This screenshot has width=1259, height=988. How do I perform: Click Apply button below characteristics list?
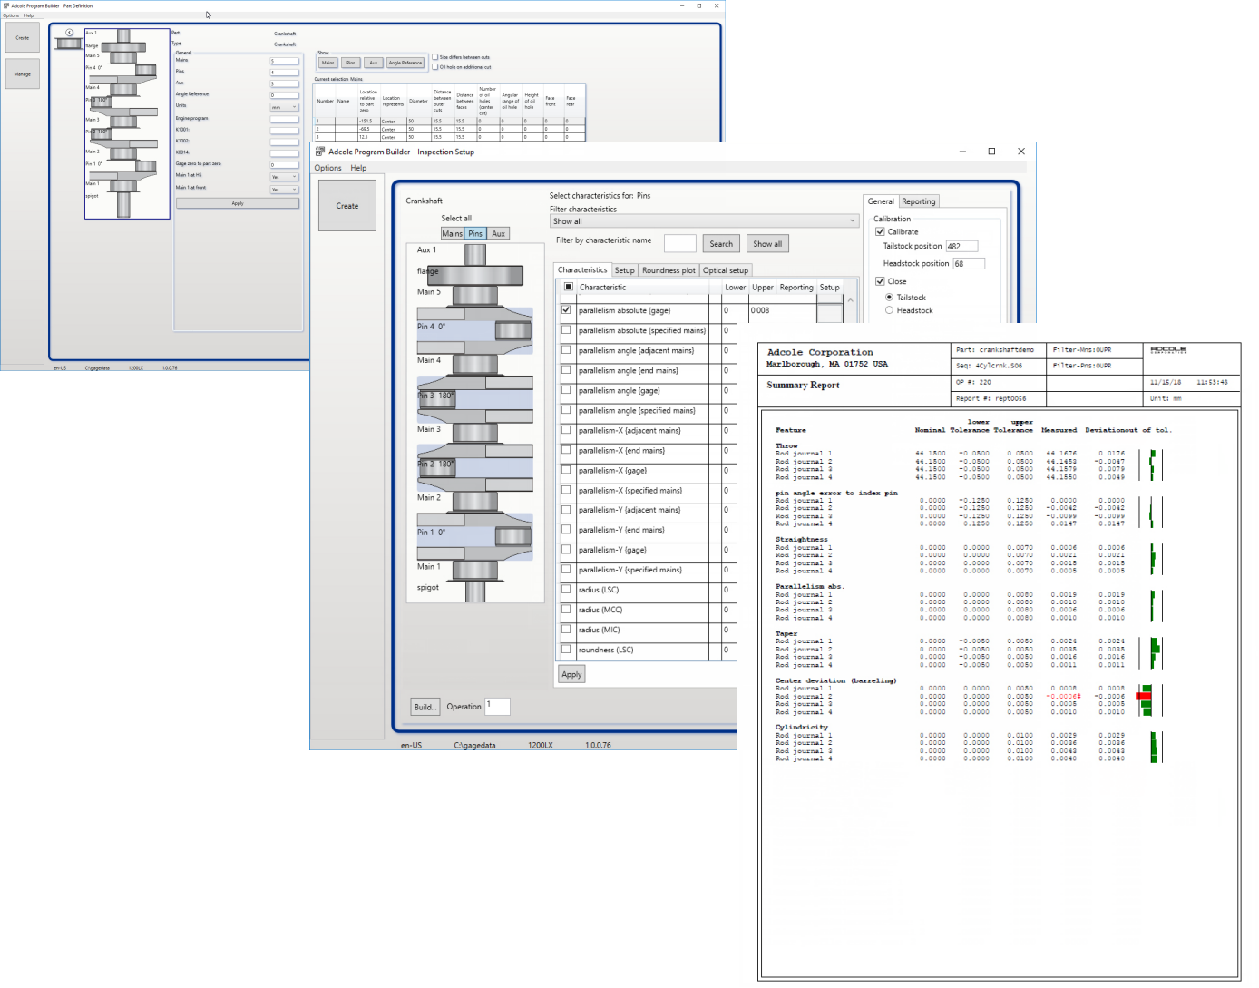pos(571,674)
